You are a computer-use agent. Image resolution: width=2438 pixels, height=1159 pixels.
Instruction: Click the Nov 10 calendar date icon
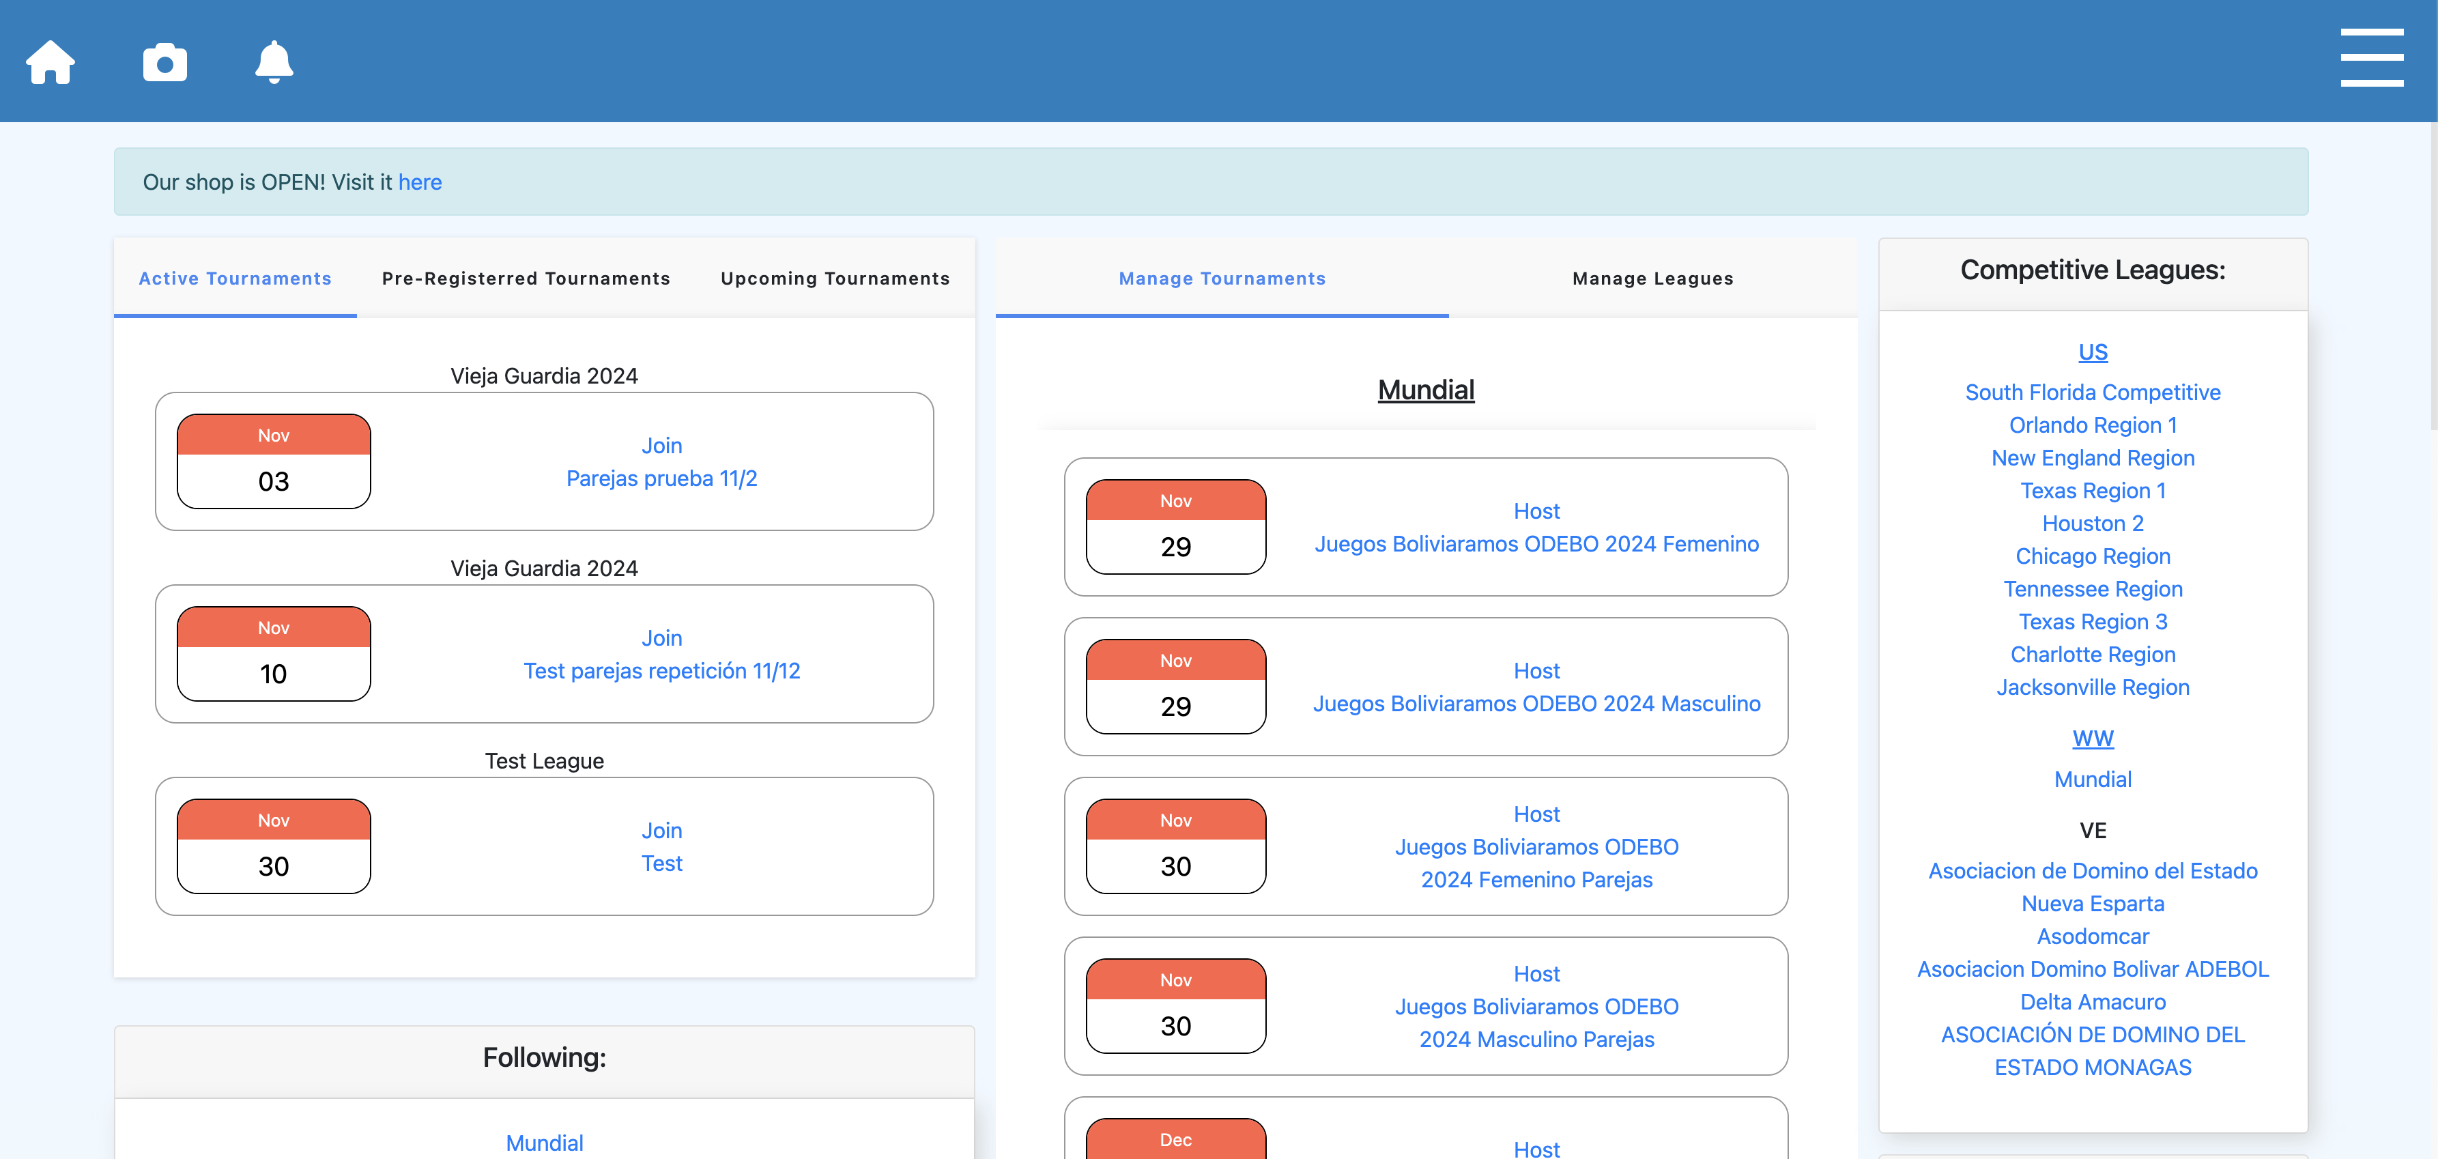(274, 654)
